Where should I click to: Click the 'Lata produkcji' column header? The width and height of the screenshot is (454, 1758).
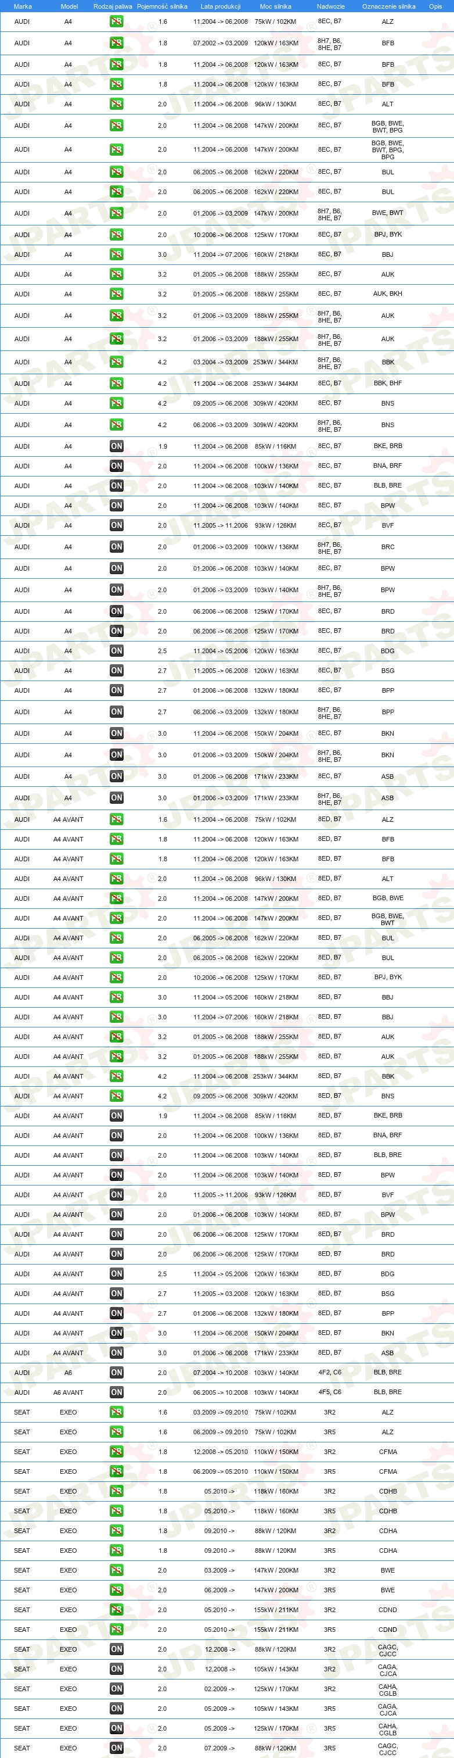tap(220, 6)
